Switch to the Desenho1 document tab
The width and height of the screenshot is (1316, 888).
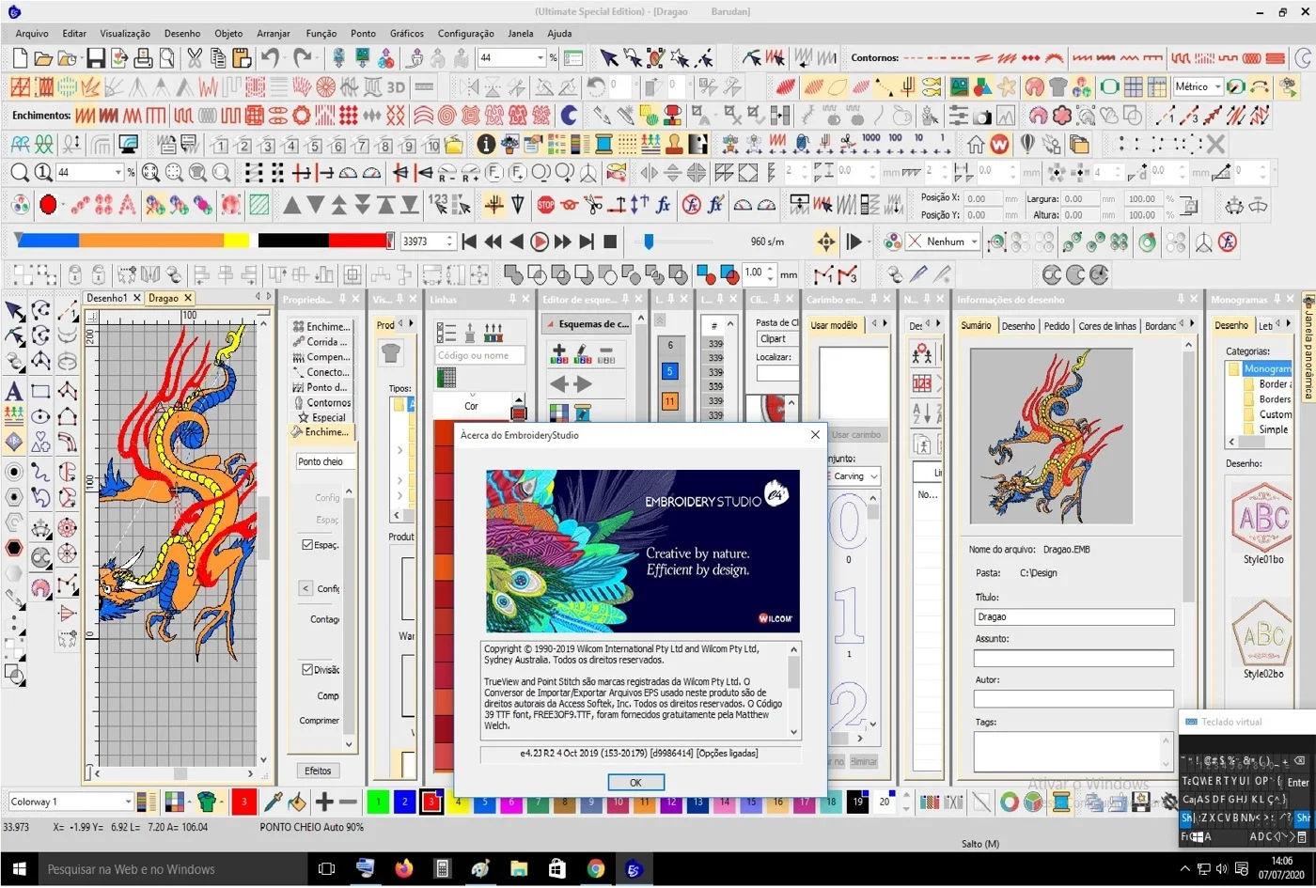pyautogui.click(x=106, y=298)
